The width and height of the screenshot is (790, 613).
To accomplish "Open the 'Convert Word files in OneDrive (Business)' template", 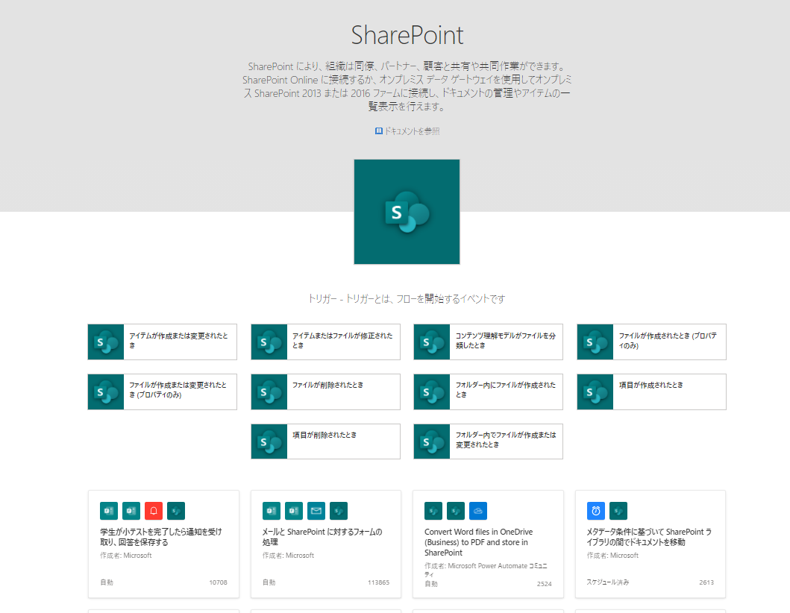I will point(479,542).
